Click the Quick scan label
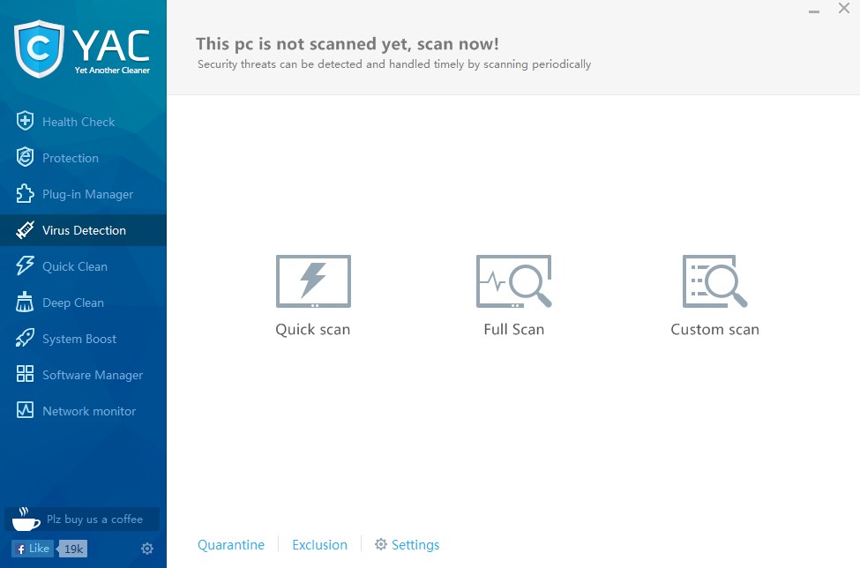The height and width of the screenshot is (568, 860). click(x=312, y=330)
